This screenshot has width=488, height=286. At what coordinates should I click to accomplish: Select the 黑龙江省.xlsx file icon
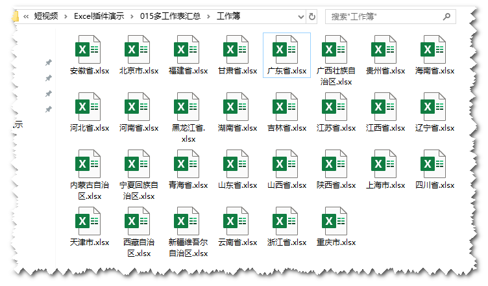pyautogui.click(x=186, y=107)
